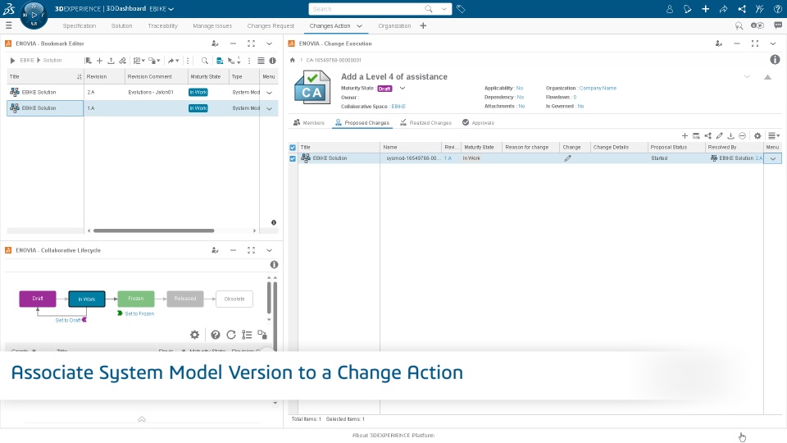Click Bookmark Editor horizontal scrollbar
Image resolution: width=787 pixels, height=443 pixels.
153,231
